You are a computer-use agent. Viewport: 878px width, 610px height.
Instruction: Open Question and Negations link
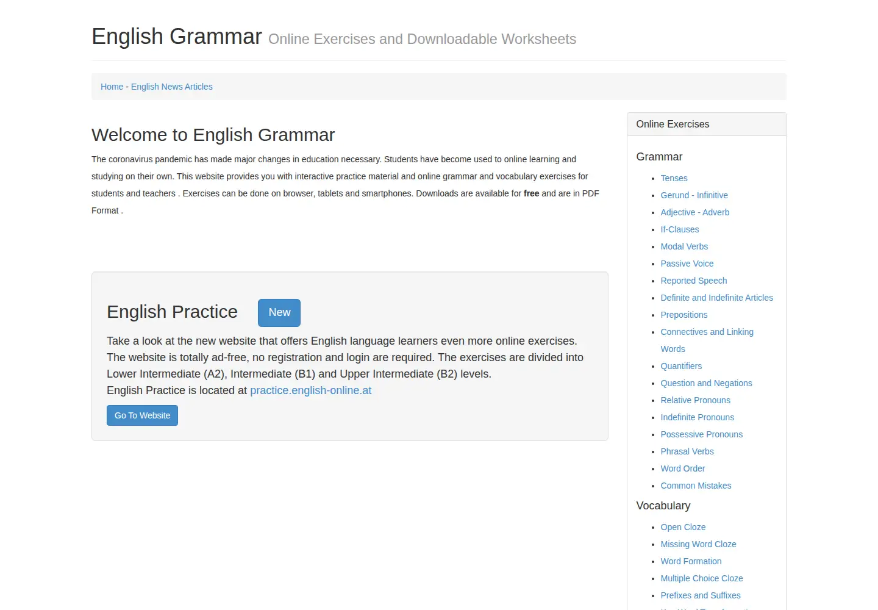(706, 383)
